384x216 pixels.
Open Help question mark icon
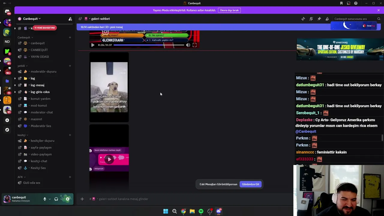pos(356,3)
